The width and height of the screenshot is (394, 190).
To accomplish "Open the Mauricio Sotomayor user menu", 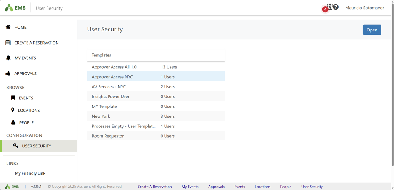I will (364, 8).
